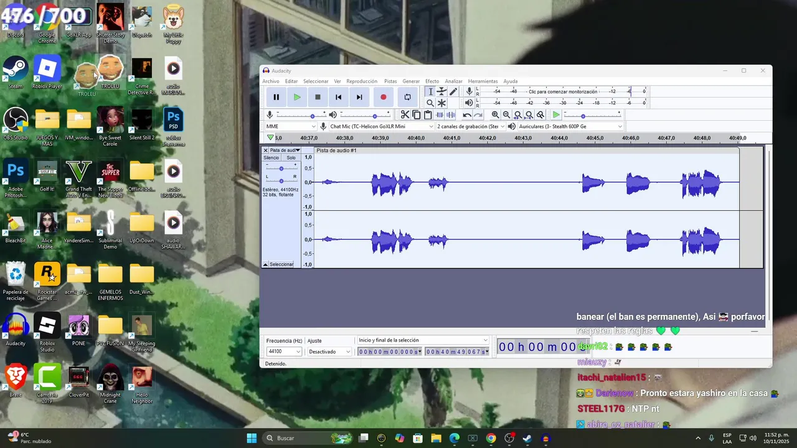The height and width of the screenshot is (448, 797).
Task: Fit the selection to window width
Action: click(517, 114)
